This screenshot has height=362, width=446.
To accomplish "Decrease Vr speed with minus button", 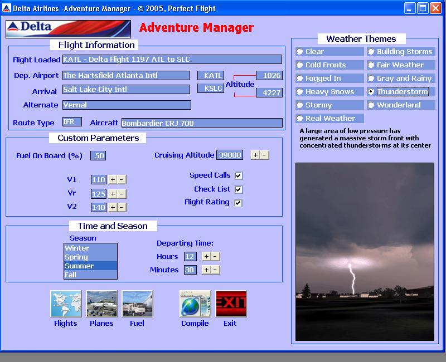I will 122,194.
